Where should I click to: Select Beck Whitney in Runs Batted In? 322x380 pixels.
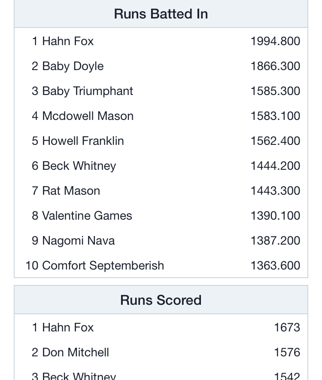79,166
